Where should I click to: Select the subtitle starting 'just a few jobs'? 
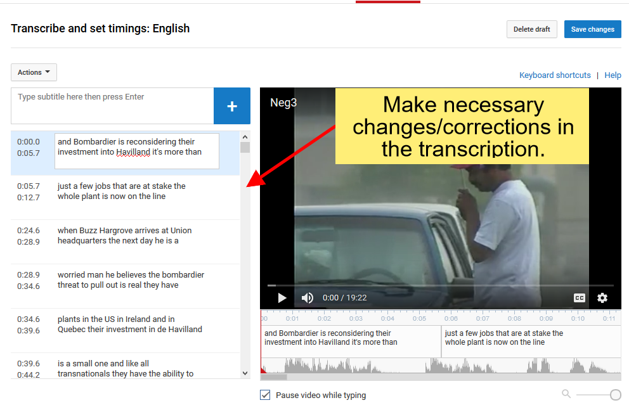point(121,191)
